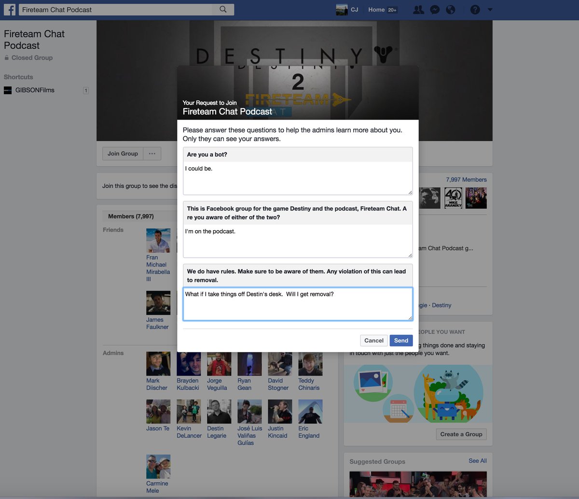Open the Messenger icon
This screenshot has height=499, width=579.
[435, 10]
